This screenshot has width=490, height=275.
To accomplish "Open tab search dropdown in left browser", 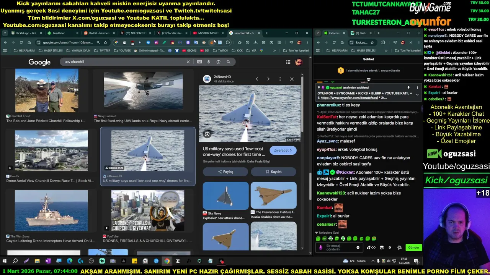I will click(x=5, y=33).
